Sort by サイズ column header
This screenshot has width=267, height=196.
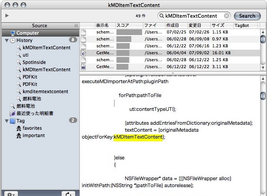222,26
